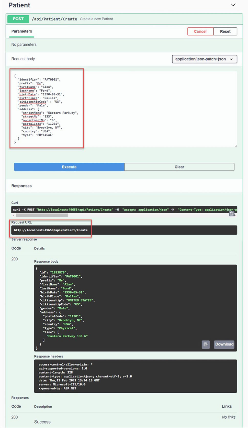248x428 pixels.
Task: Collapse the Patient section chevron
Action: pyautogui.click(x=233, y=5)
